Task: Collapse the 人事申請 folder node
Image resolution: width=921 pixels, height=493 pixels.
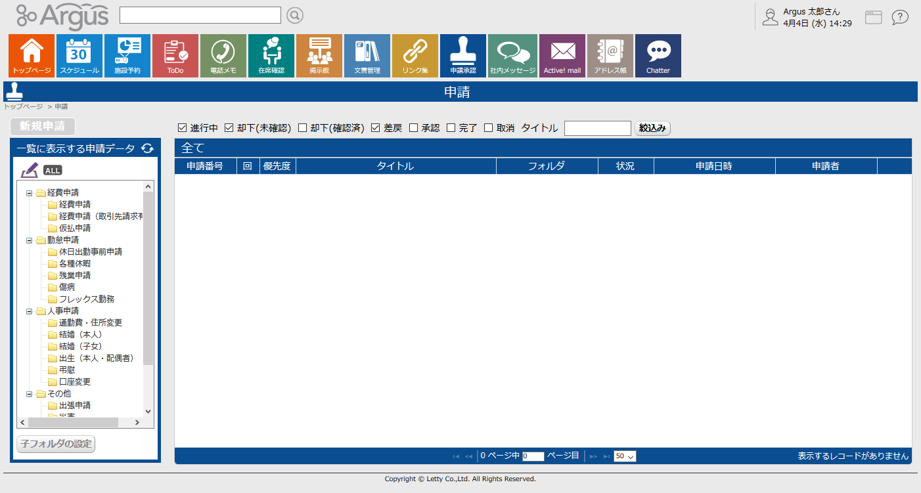Action: tap(30, 311)
